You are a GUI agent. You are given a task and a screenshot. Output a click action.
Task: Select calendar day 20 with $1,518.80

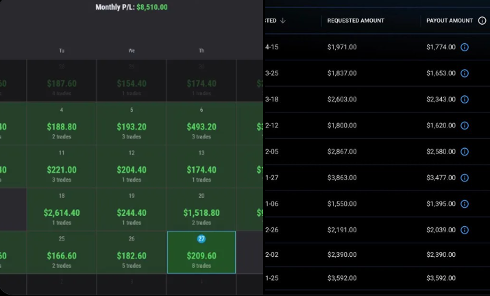[201, 210]
